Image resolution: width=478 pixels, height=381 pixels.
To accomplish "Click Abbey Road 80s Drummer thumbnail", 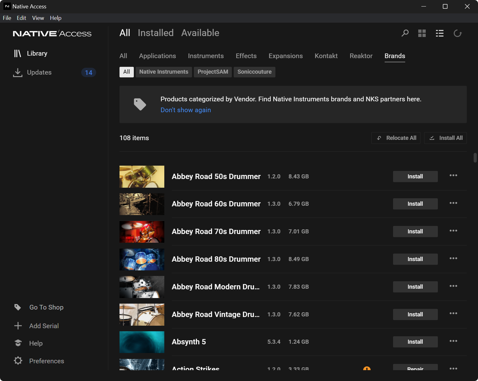I will (x=142, y=259).
